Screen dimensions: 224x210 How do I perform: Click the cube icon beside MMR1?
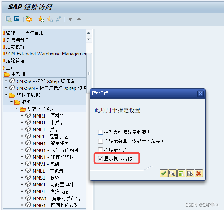coord(28,115)
